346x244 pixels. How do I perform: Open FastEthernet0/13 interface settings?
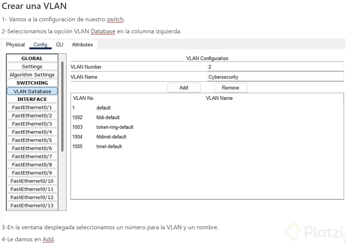pyautogui.click(x=32, y=205)
